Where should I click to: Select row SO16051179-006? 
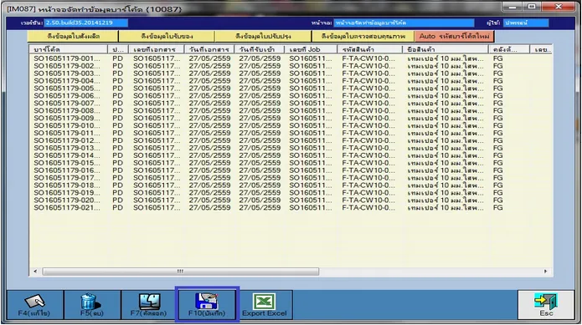291,96
